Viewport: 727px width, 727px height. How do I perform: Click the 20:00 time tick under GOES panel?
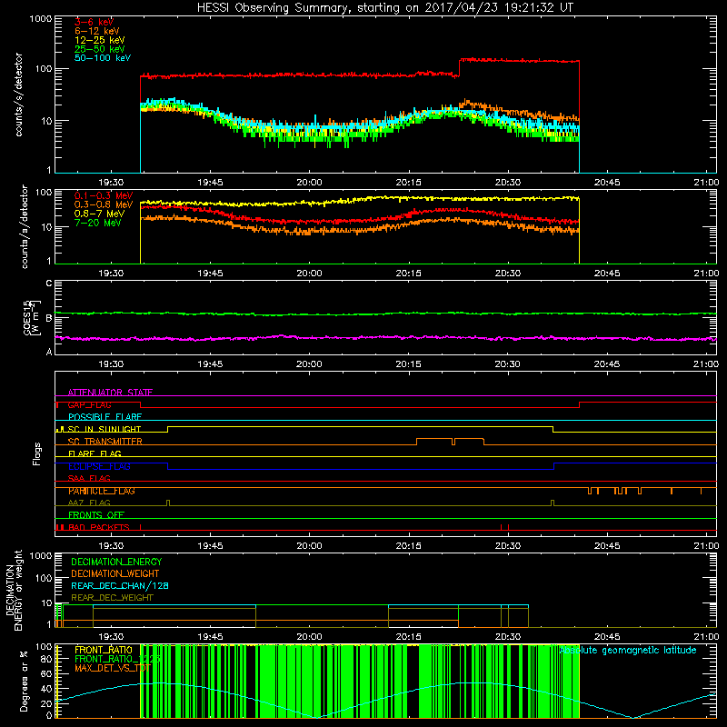309,364
